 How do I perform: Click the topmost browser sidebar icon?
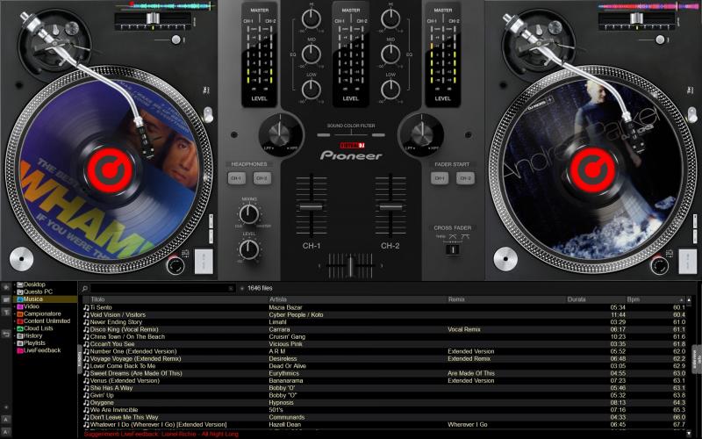(x=6, y=287)
